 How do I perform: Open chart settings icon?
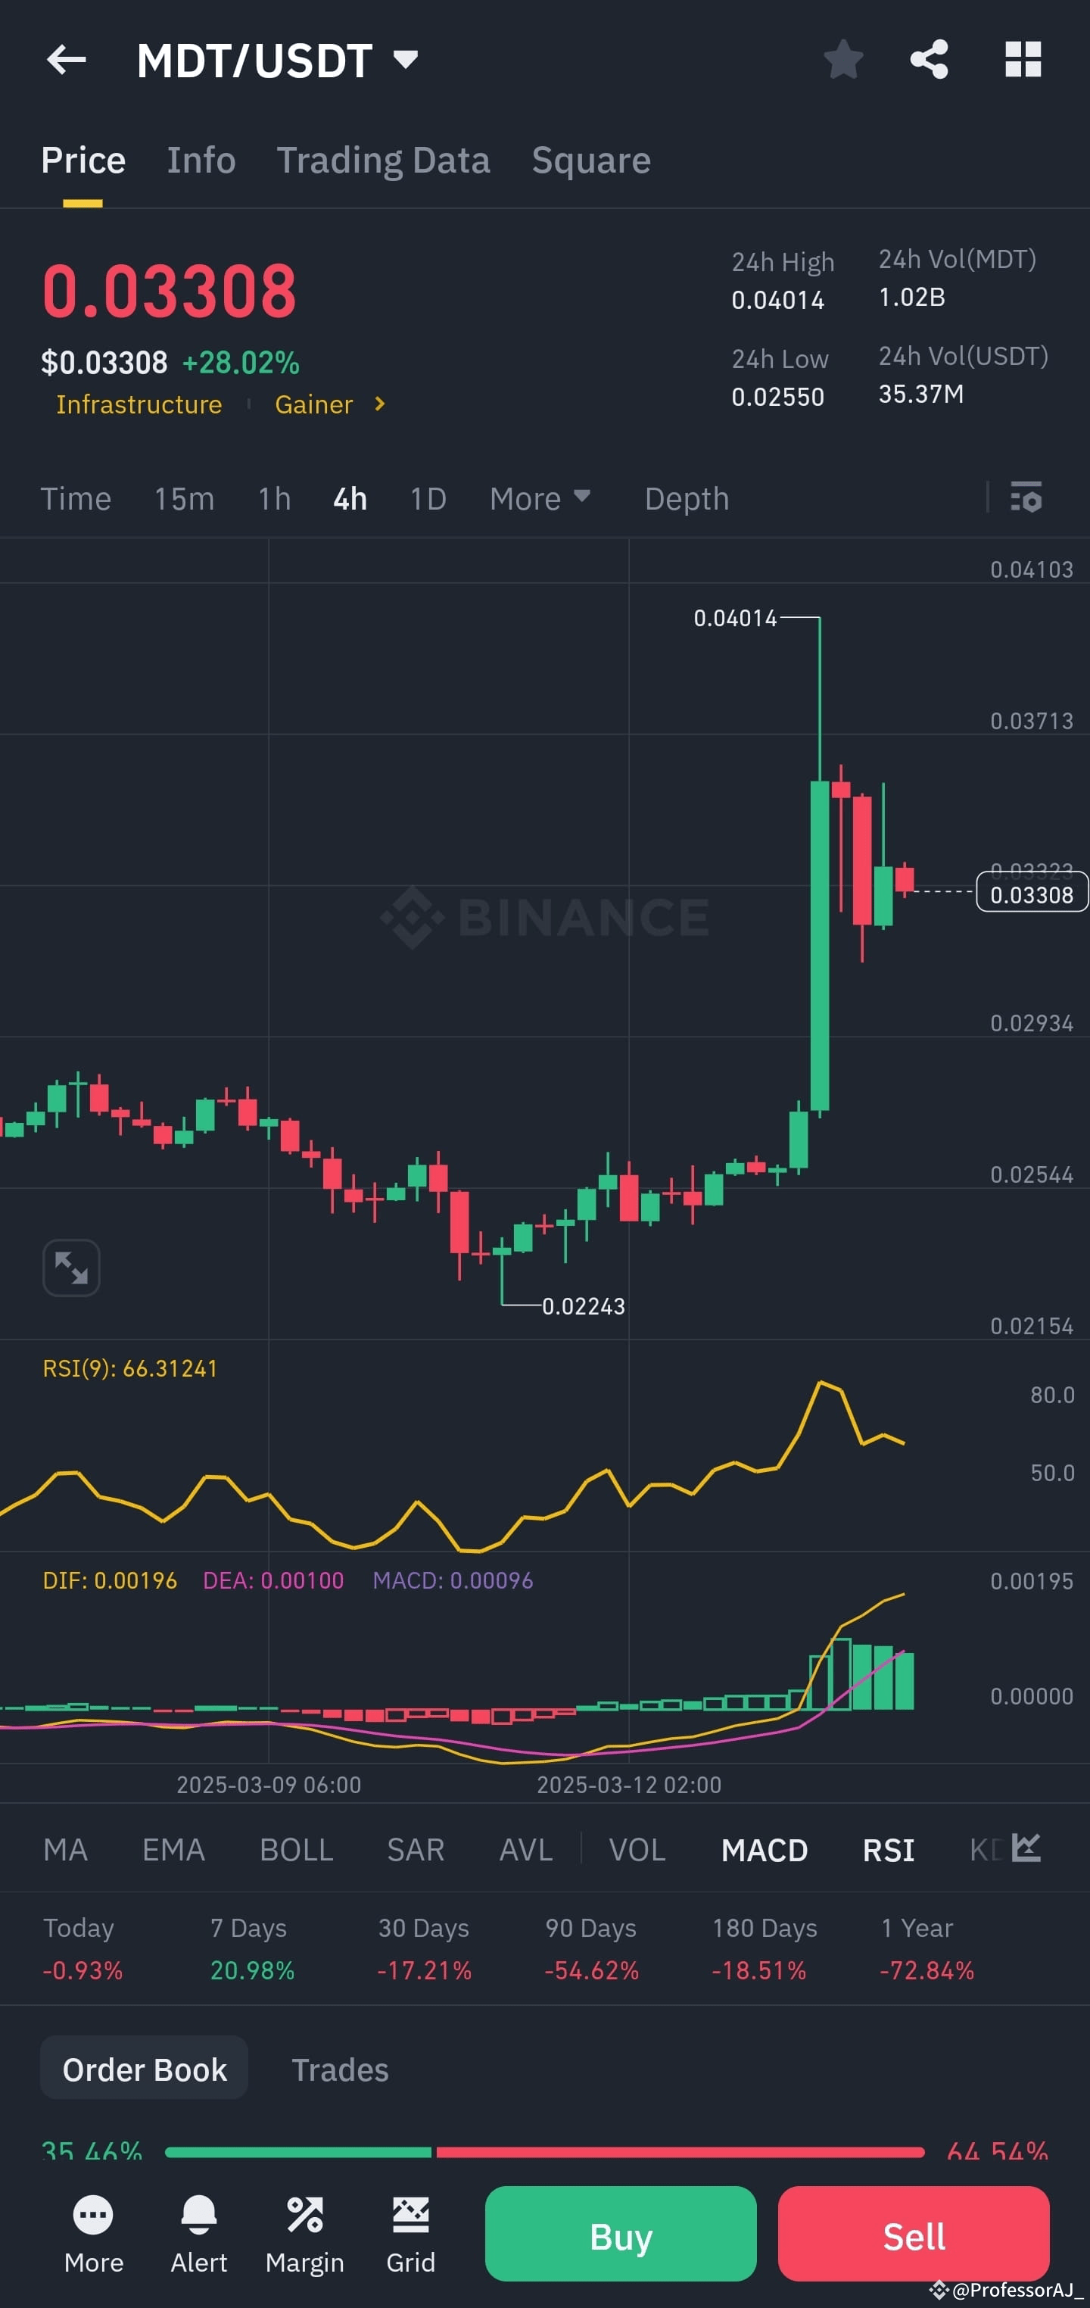[1026, 497]
